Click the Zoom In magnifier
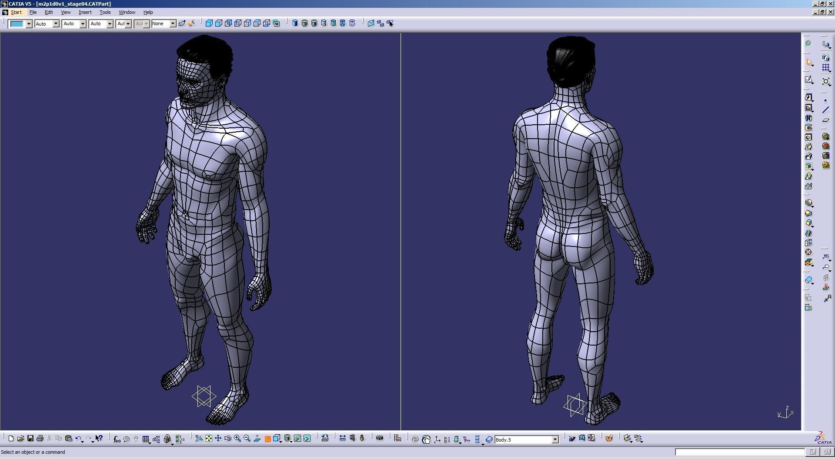This screenshot has width=835, height=459. tap(237, 439)
